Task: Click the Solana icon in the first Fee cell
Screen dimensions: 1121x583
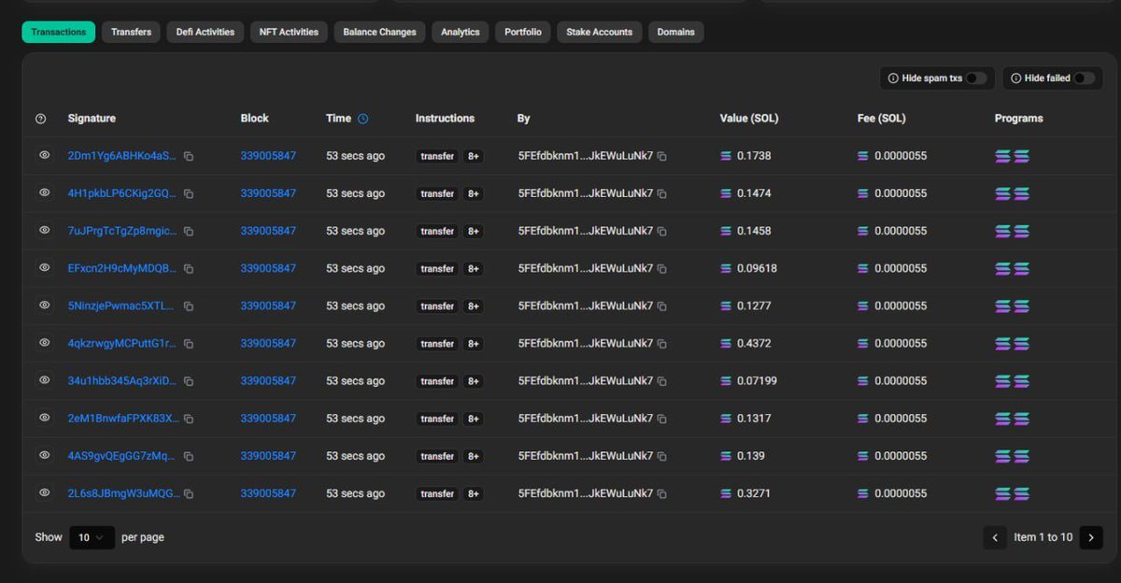Action: pyautogui.click(x=860, y=156)
